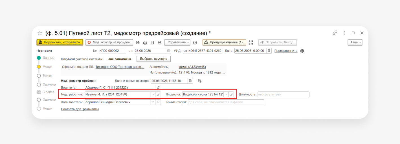The width and height of the screenshot is (400, 144).
Task: Click the Комментарий input field
Action: click(x=226, y=102)
